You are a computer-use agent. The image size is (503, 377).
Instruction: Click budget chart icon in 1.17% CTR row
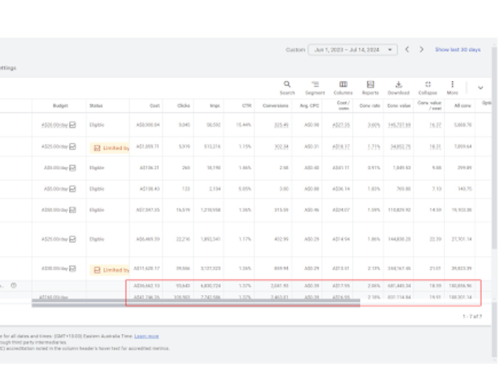73,239
